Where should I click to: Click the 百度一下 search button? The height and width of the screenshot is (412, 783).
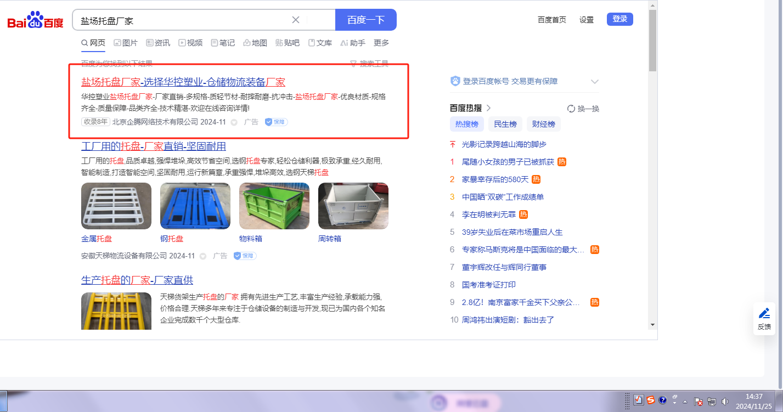coord(366,20)
